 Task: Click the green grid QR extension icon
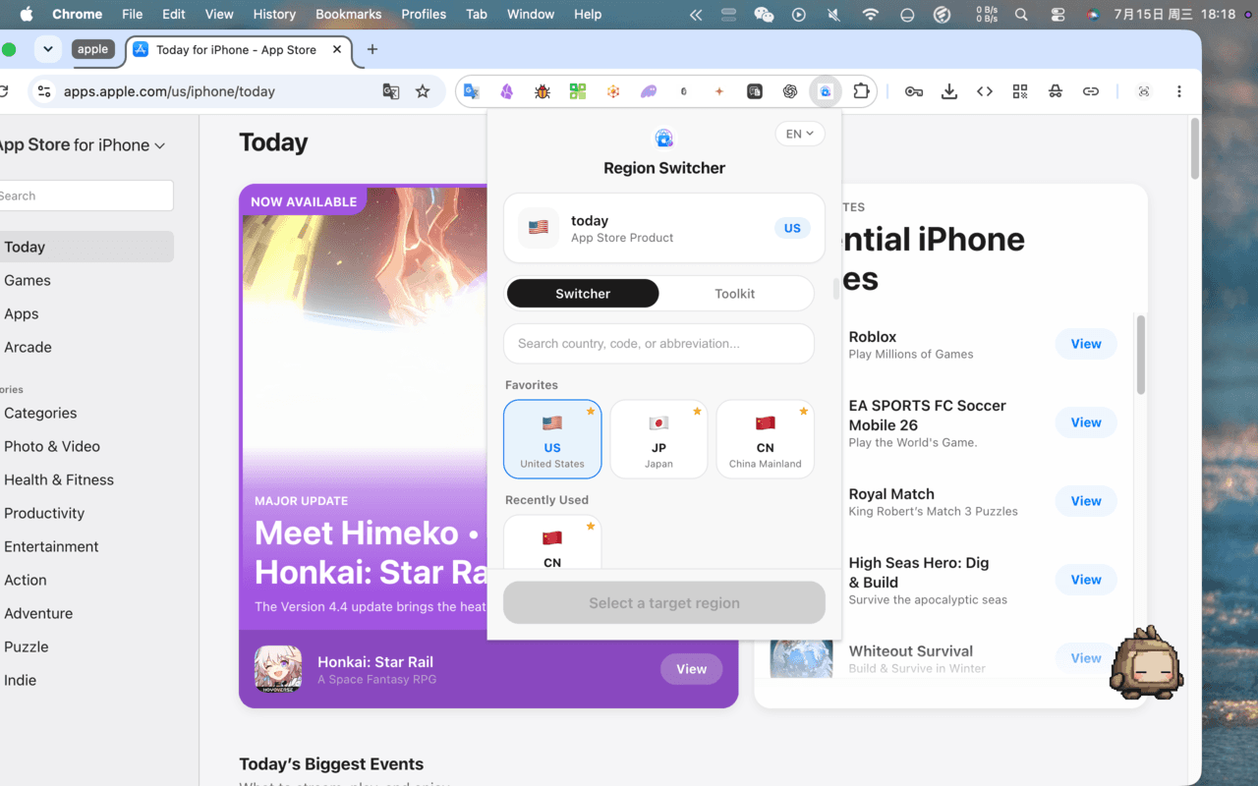578,91
